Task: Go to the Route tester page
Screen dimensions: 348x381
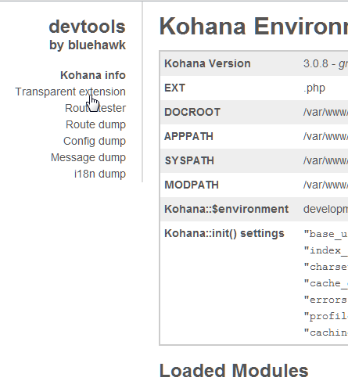Action: point(95,108)
